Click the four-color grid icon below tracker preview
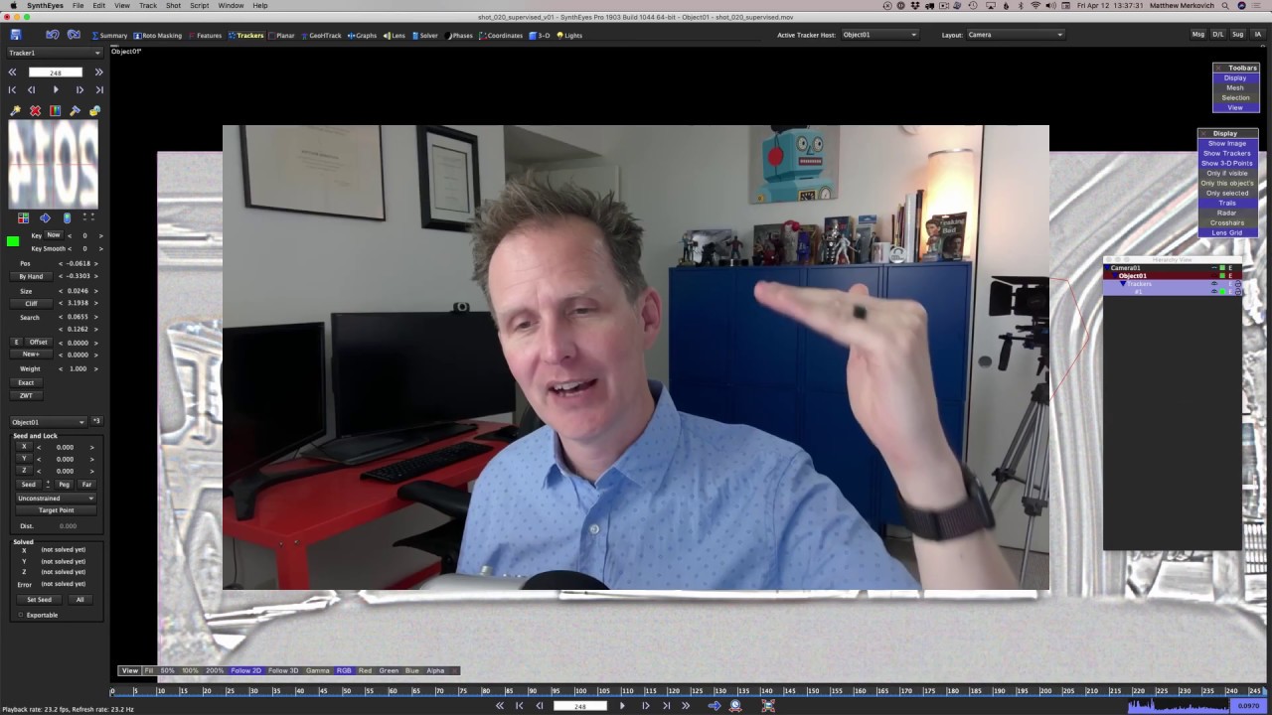This screenshot has height=715, width=1272. click(23, 217)
